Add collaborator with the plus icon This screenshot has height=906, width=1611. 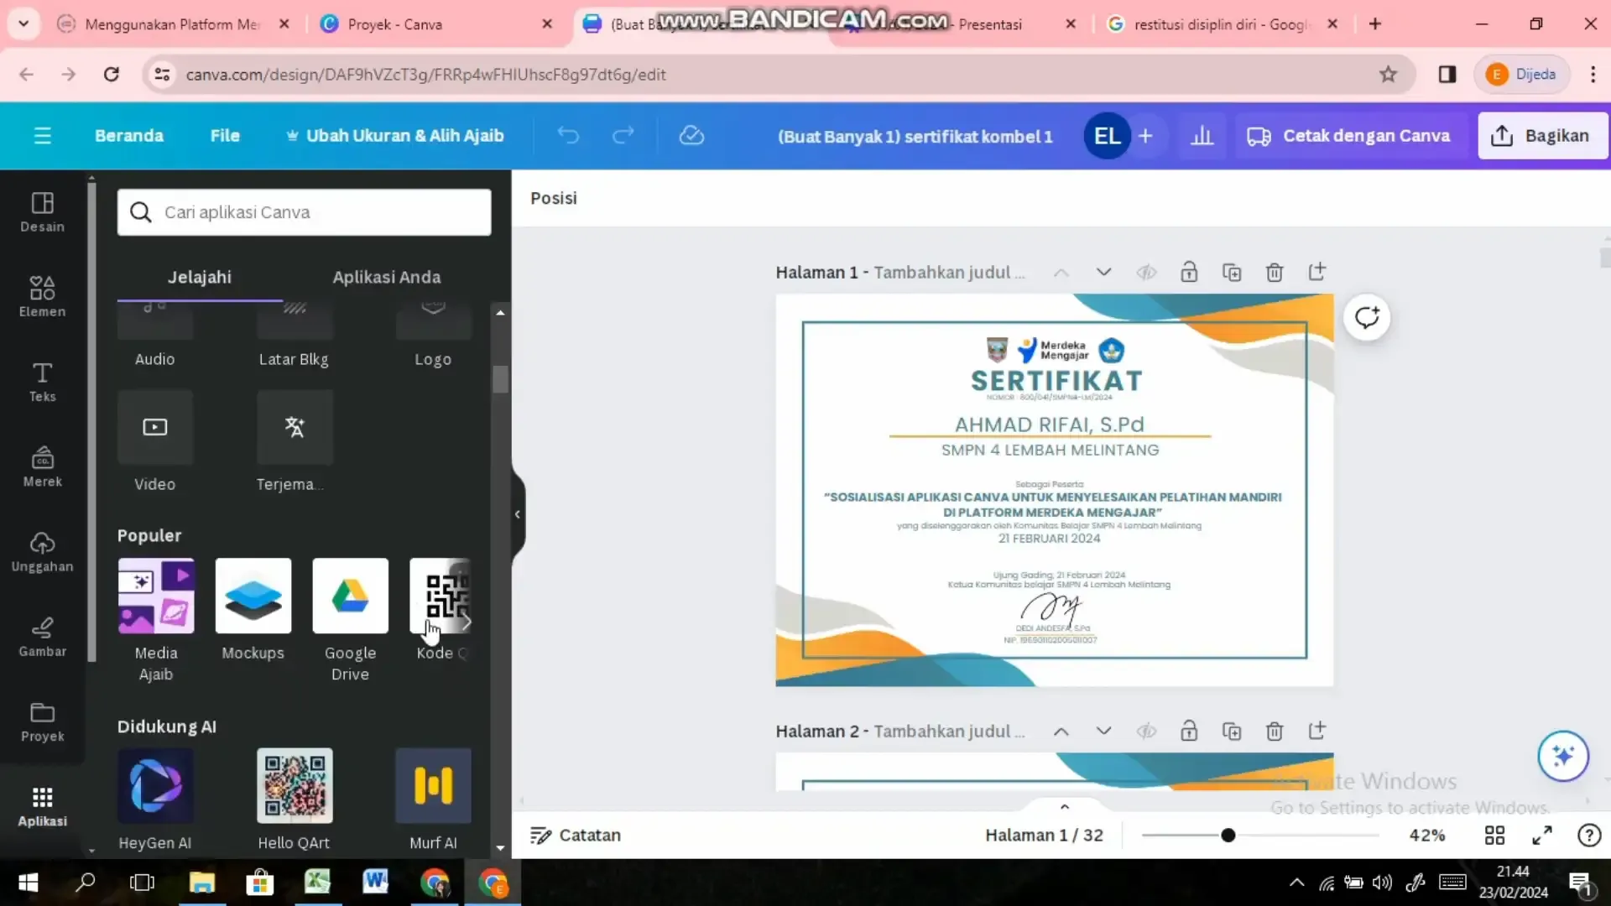click(x=1145, y=136)
